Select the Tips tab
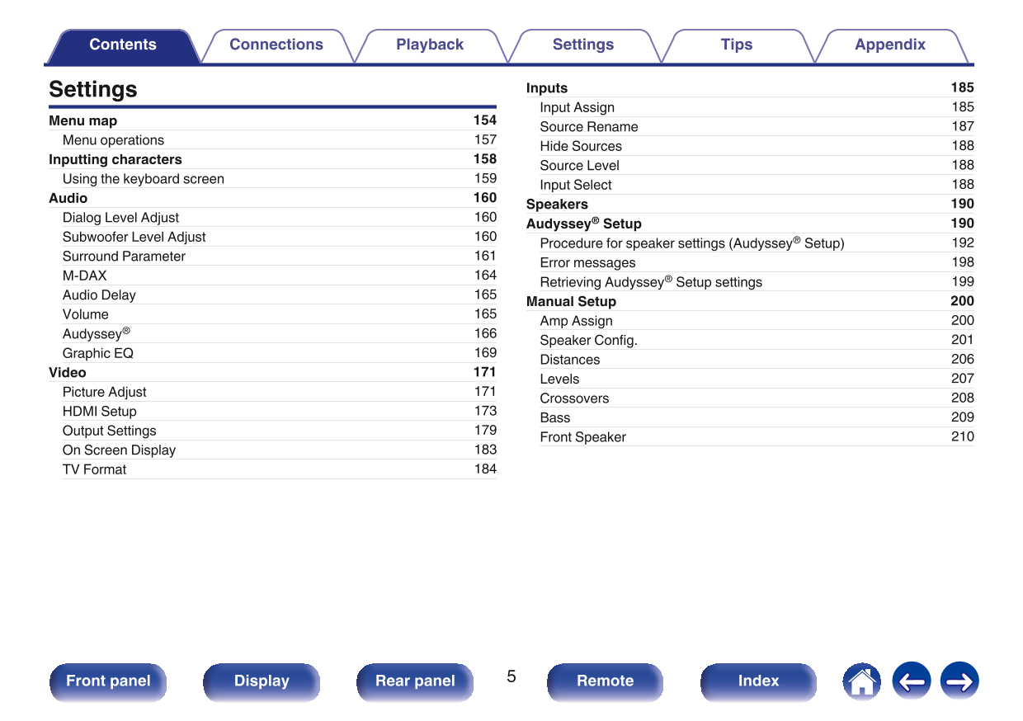 click(x=737, y=45)
